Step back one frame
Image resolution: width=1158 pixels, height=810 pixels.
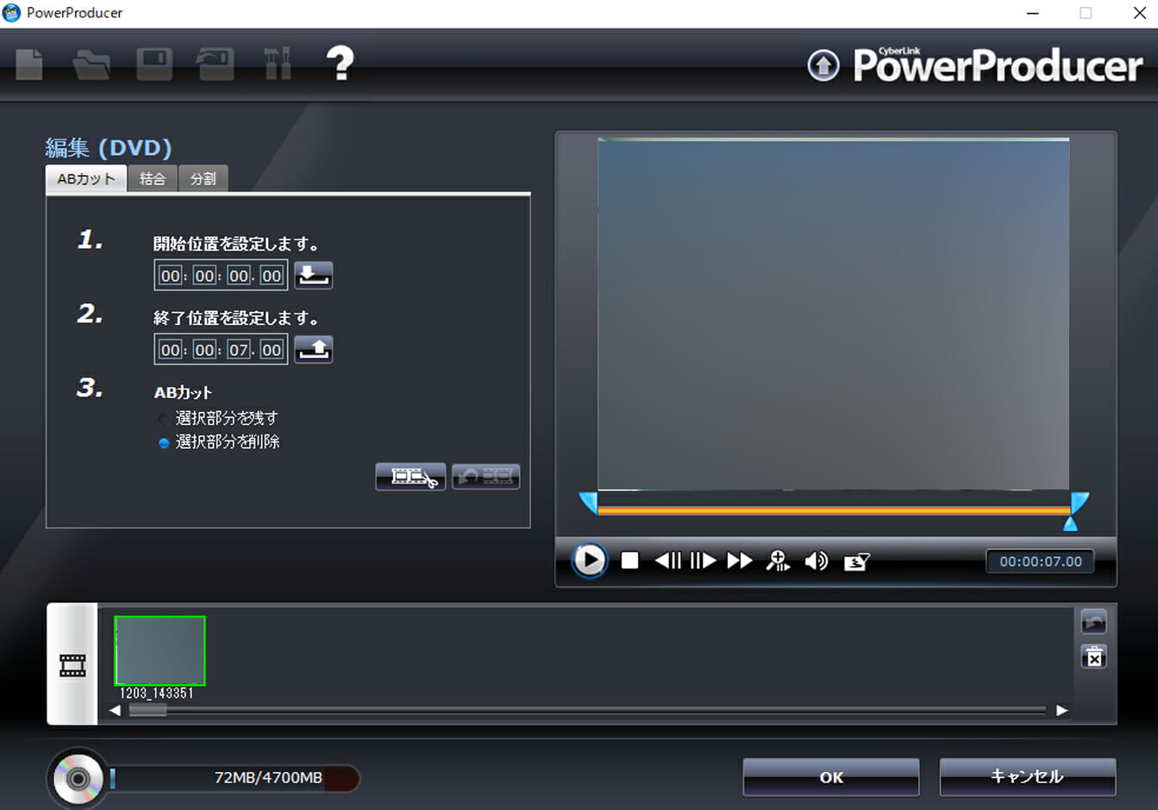click(668, 561)
